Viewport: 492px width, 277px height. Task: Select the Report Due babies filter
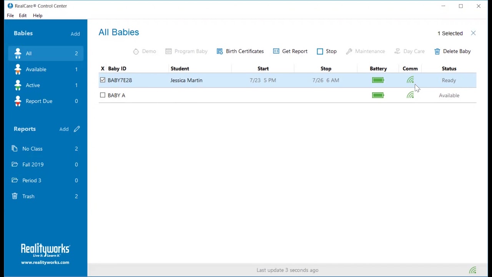[x=46, y=101]
